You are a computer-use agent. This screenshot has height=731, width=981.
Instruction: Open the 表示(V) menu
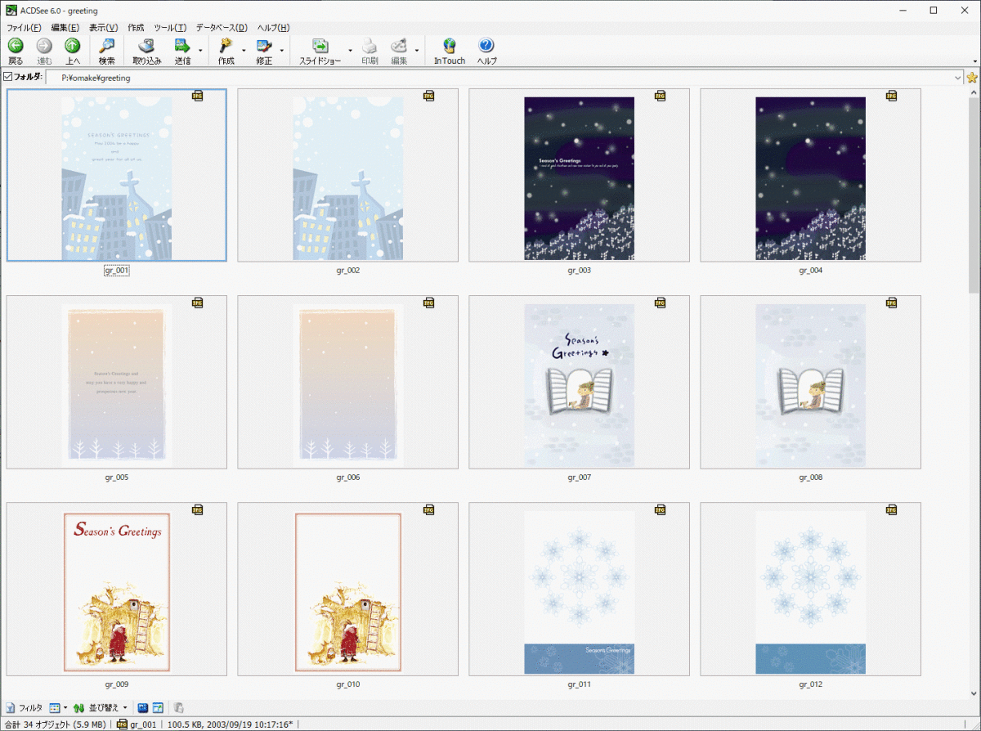pyautogui.click(x=104, y=28)
